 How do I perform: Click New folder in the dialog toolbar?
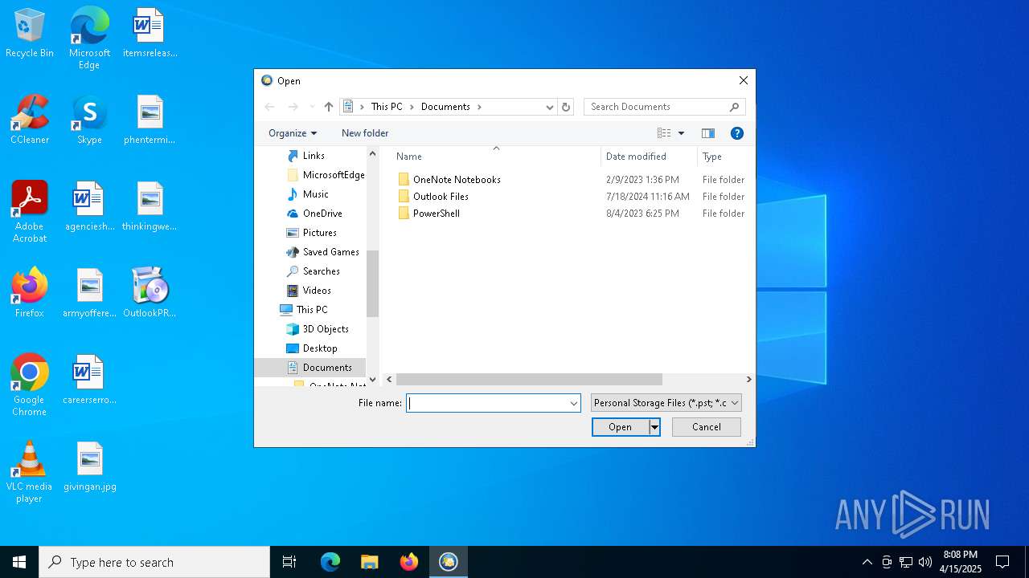[x=365, y=133]
